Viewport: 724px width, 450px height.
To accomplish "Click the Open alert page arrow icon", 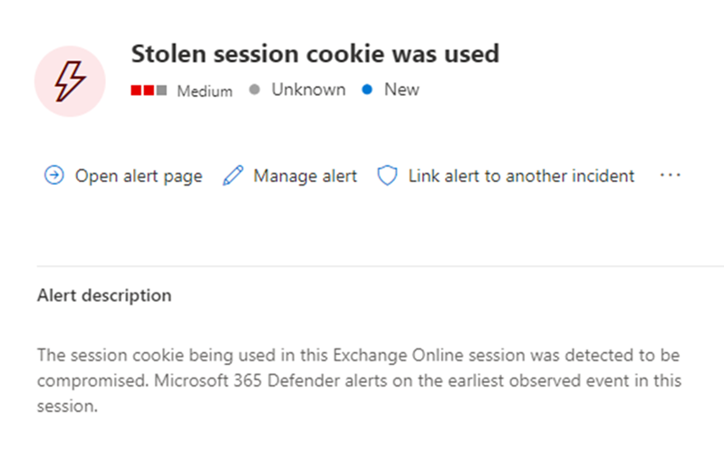I will [54, 176].
